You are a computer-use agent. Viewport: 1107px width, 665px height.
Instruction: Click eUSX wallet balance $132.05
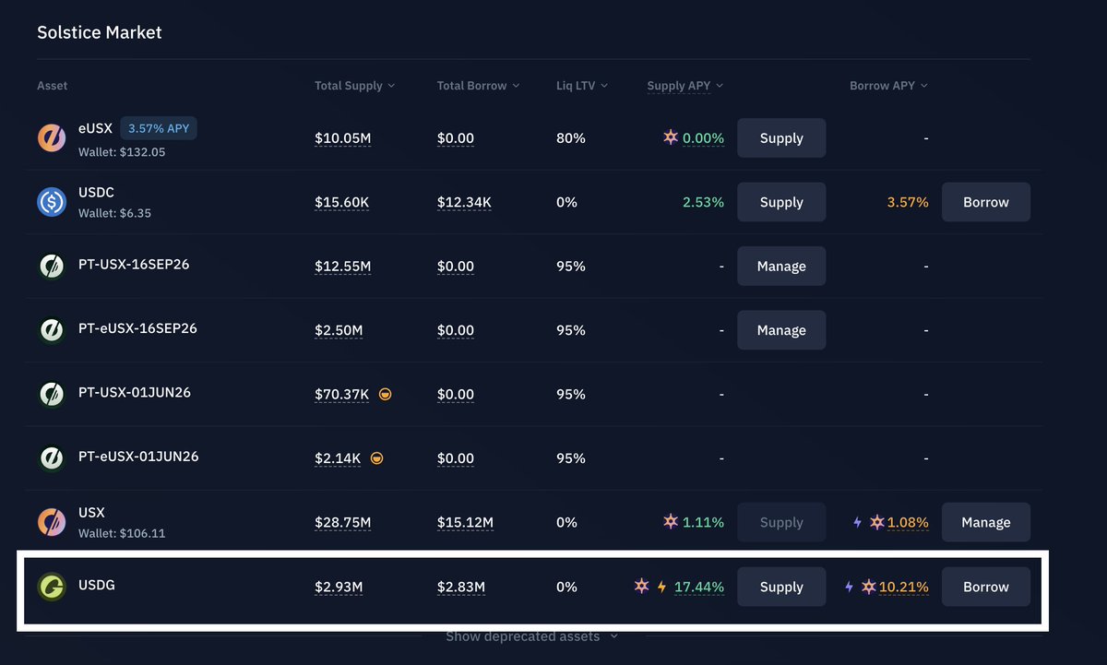pyautogui.click(x=122, y=151)
